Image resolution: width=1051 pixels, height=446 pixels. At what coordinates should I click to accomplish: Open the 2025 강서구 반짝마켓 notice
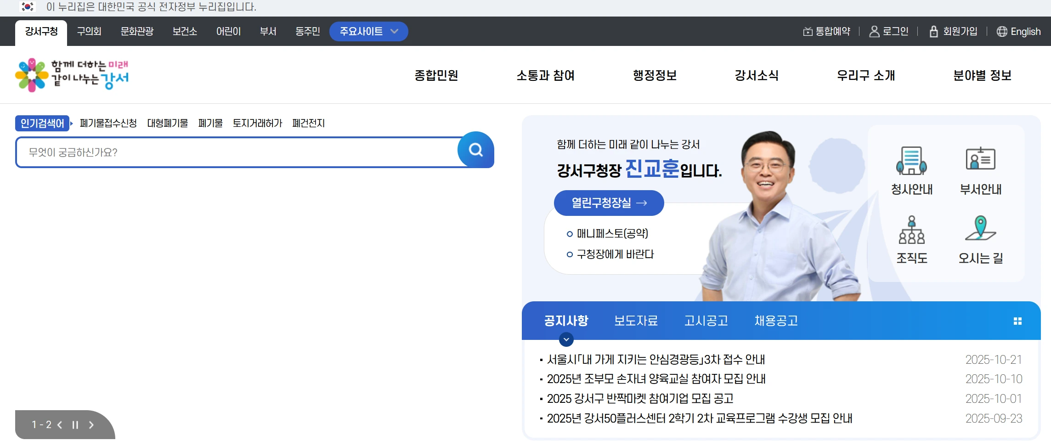click(x=640, y=399)
